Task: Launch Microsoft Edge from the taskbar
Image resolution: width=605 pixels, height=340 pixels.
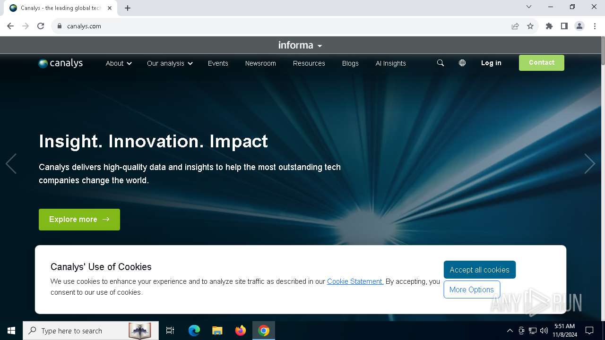Action: coord(194,331)
